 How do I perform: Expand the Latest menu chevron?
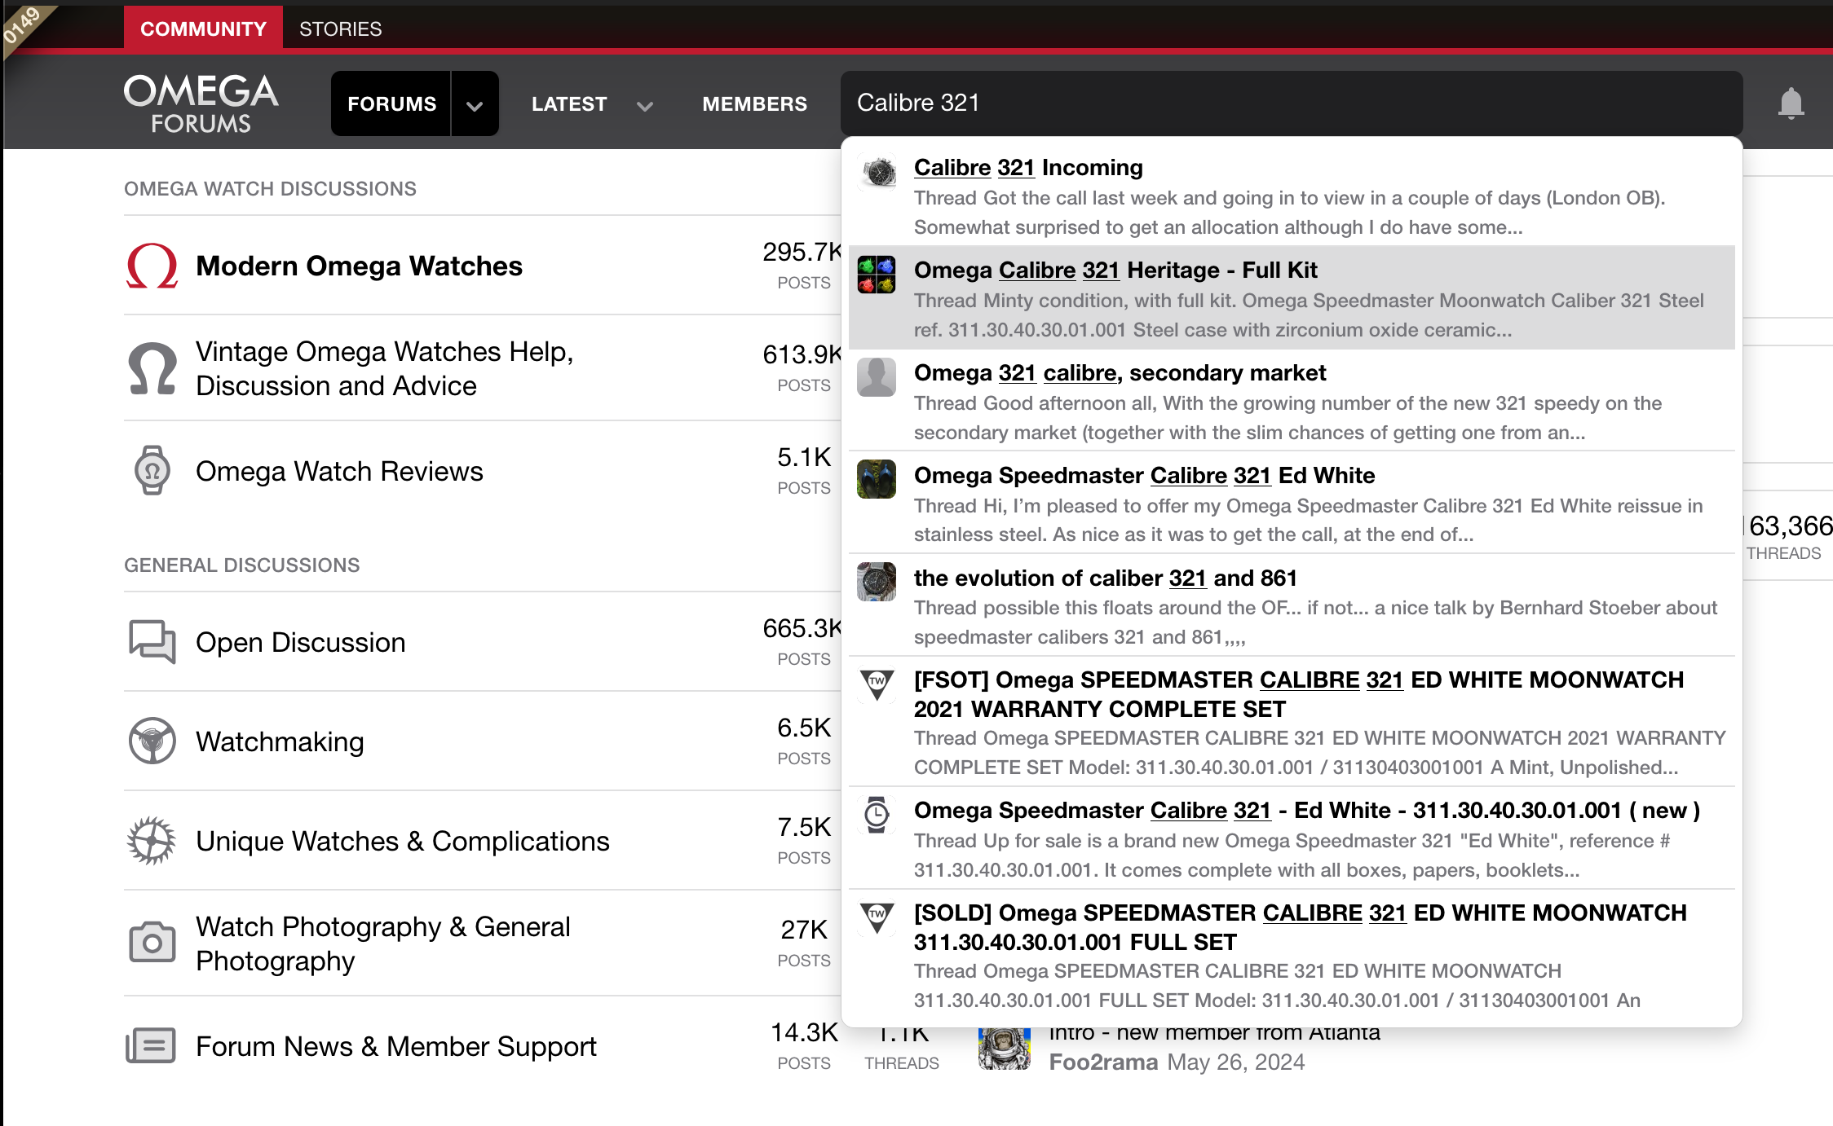click(644, 105)
